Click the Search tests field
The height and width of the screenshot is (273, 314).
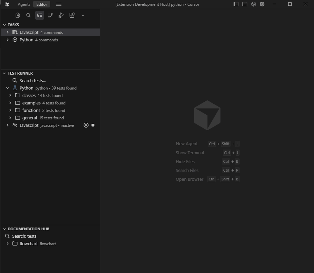click(x=51, y=80)
